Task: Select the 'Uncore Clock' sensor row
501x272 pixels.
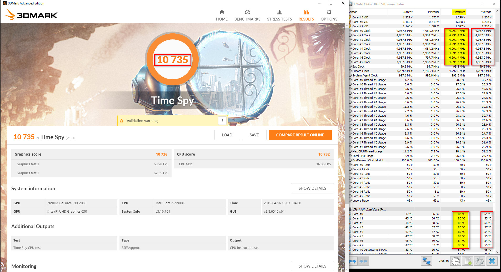Action: click(x=421, y=71)
